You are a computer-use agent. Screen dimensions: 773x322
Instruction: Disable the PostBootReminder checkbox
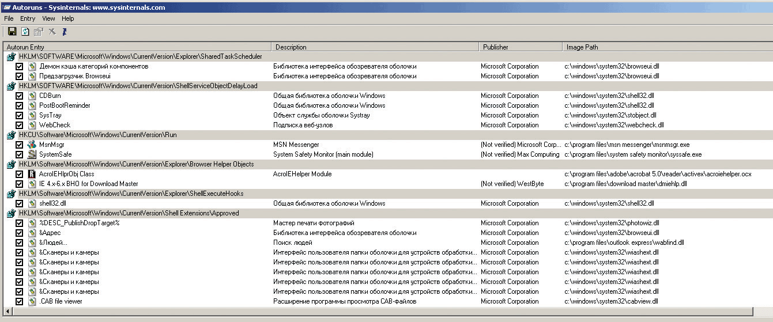point(20,105)
